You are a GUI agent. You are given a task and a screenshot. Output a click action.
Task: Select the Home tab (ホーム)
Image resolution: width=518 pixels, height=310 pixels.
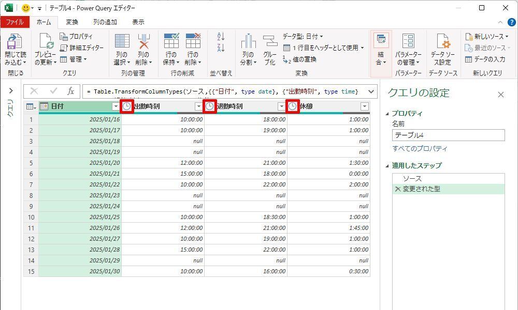click(x=44, y=22)
